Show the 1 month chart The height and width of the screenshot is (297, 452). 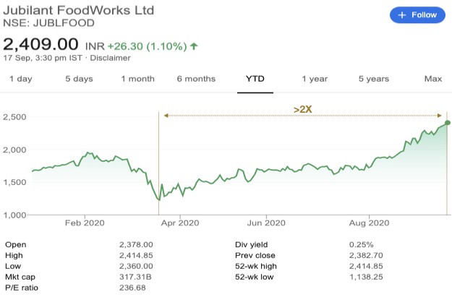[x=137, y=79]
